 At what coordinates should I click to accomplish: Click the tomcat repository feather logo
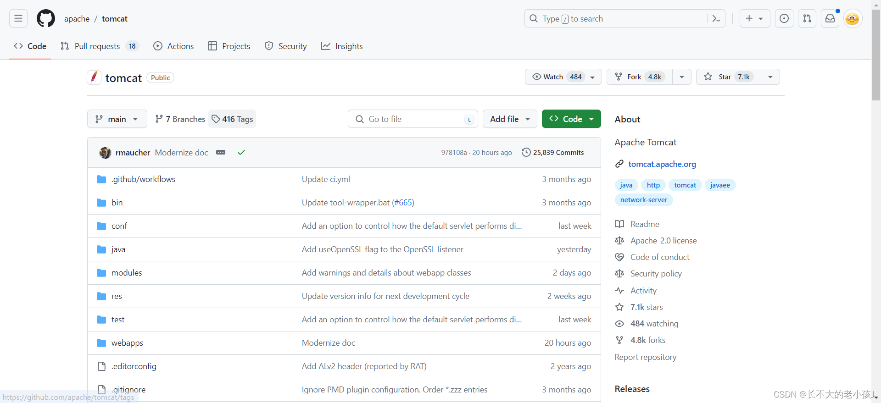click(94, 77)
